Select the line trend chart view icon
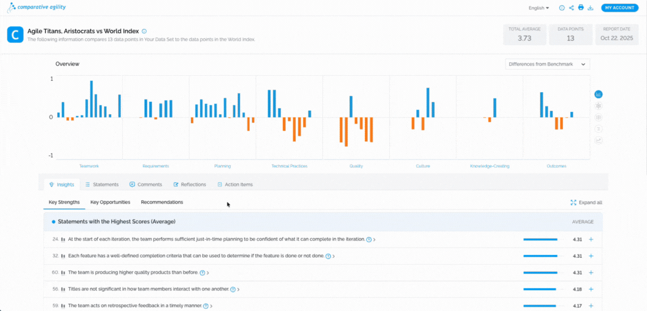 pyautogui.click(x=598, y=140)
